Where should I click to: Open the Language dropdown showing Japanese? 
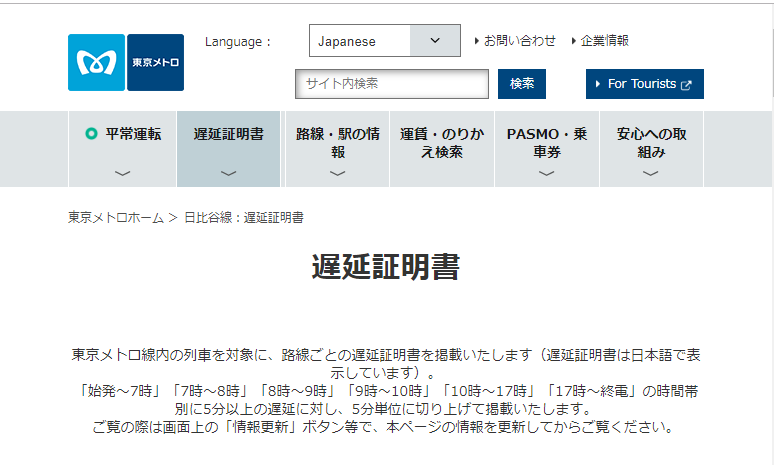tap(385, 41)
